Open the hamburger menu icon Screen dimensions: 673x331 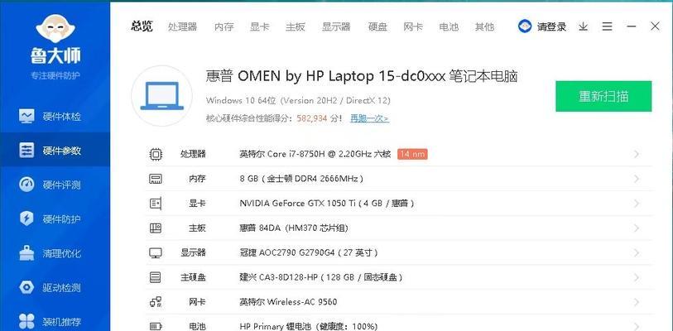[607, 26]
